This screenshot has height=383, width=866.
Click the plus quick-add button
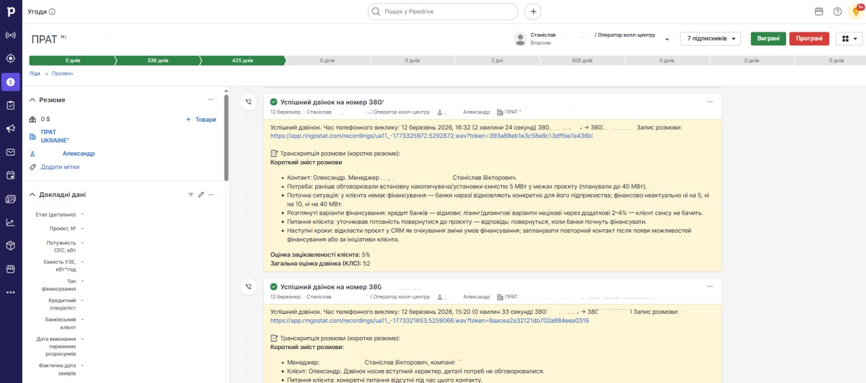(x=533, y=12)
